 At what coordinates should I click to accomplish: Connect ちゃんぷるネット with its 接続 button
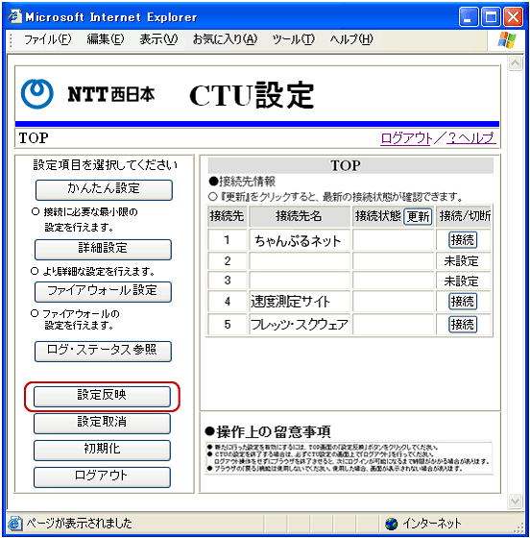pyautogui.click(x=463, y=239)
